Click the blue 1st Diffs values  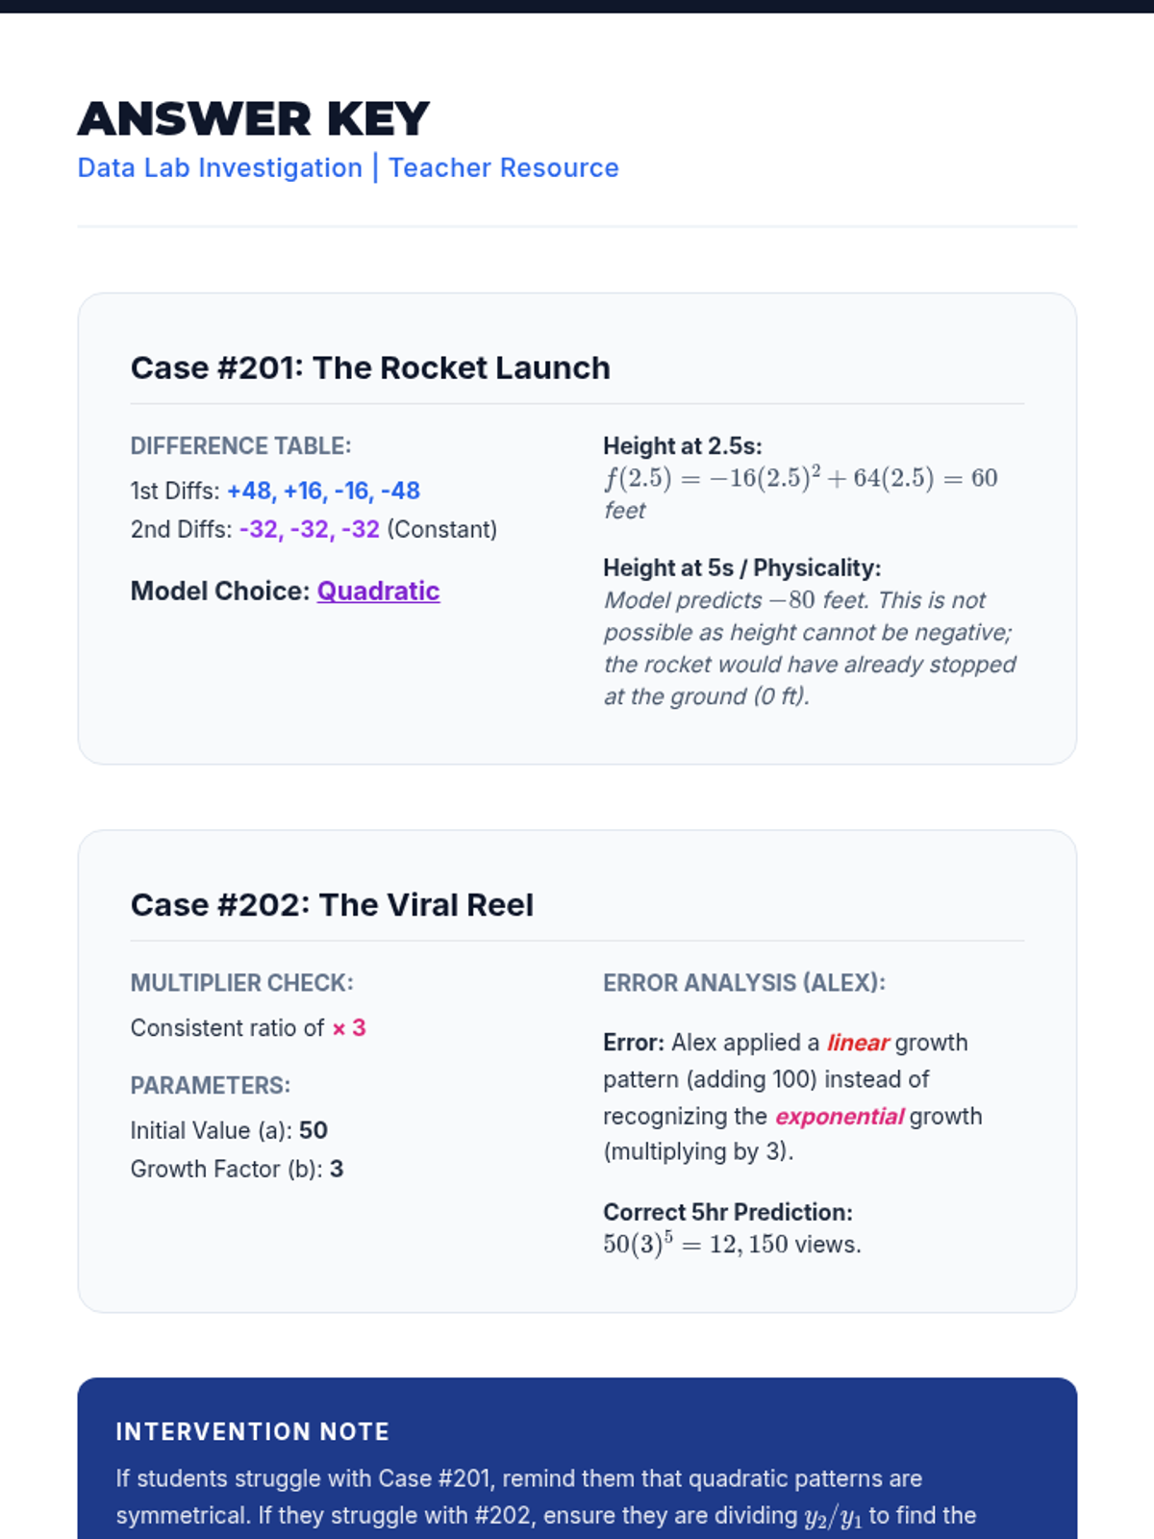(323, 491)
